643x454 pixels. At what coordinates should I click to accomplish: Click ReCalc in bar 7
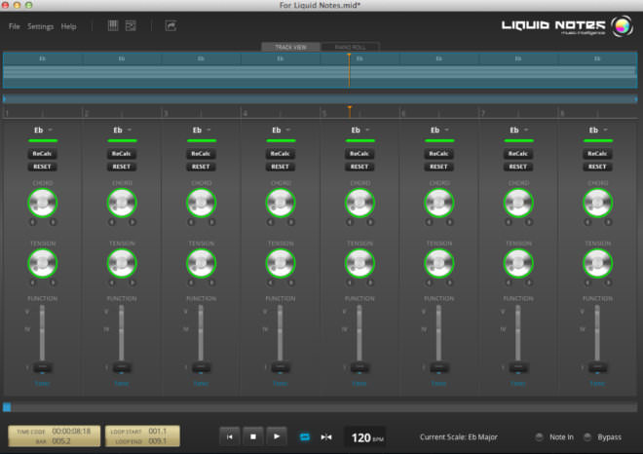tap(518, 154)
